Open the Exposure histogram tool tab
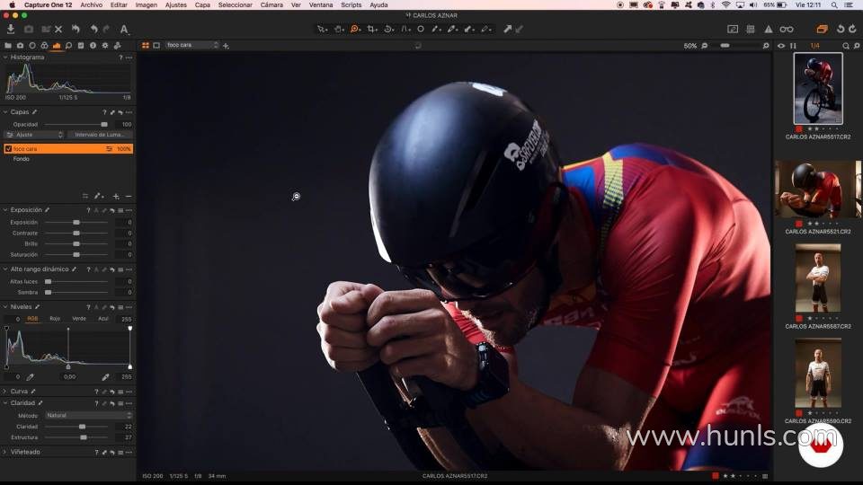863x485 pixels. pyautogui.click(x=56, y=46)
